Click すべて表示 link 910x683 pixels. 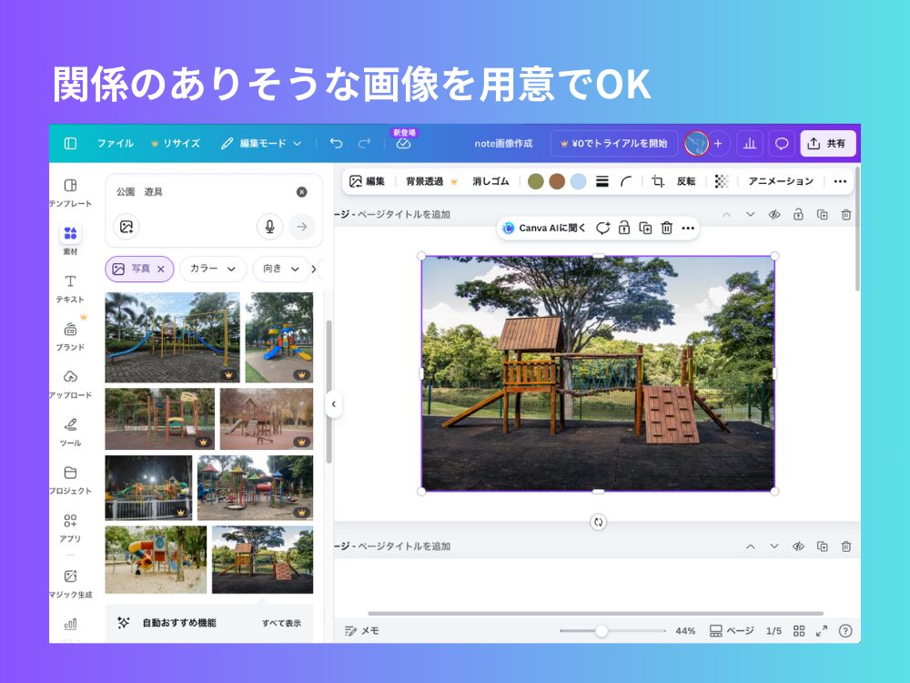point(281,623)
